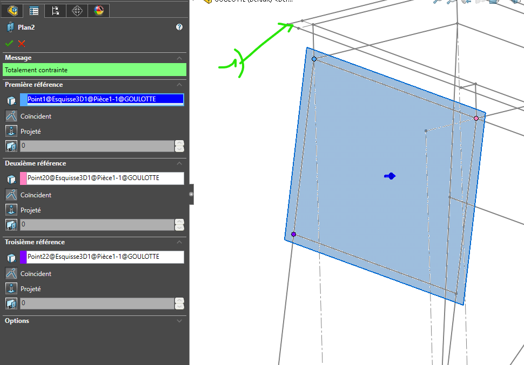The height and width of the screenshot is (365, 524).
Task: Switch to the ConfigurationManager tab
Action: (x=55, y=10)
